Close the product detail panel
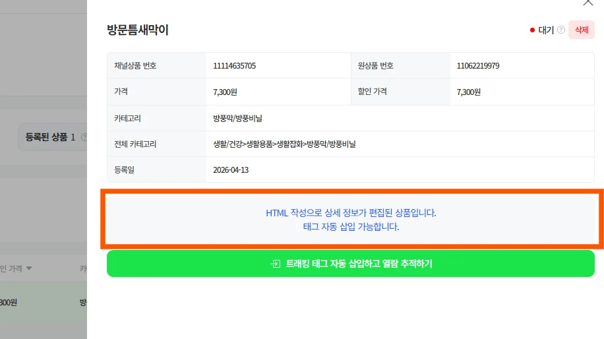The height and width of the screenshot is (339, 604). pos(588,3)
